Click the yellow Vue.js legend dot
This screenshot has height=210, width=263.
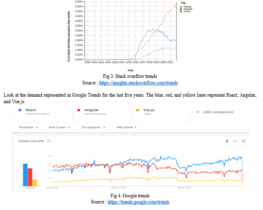(137, 110)
